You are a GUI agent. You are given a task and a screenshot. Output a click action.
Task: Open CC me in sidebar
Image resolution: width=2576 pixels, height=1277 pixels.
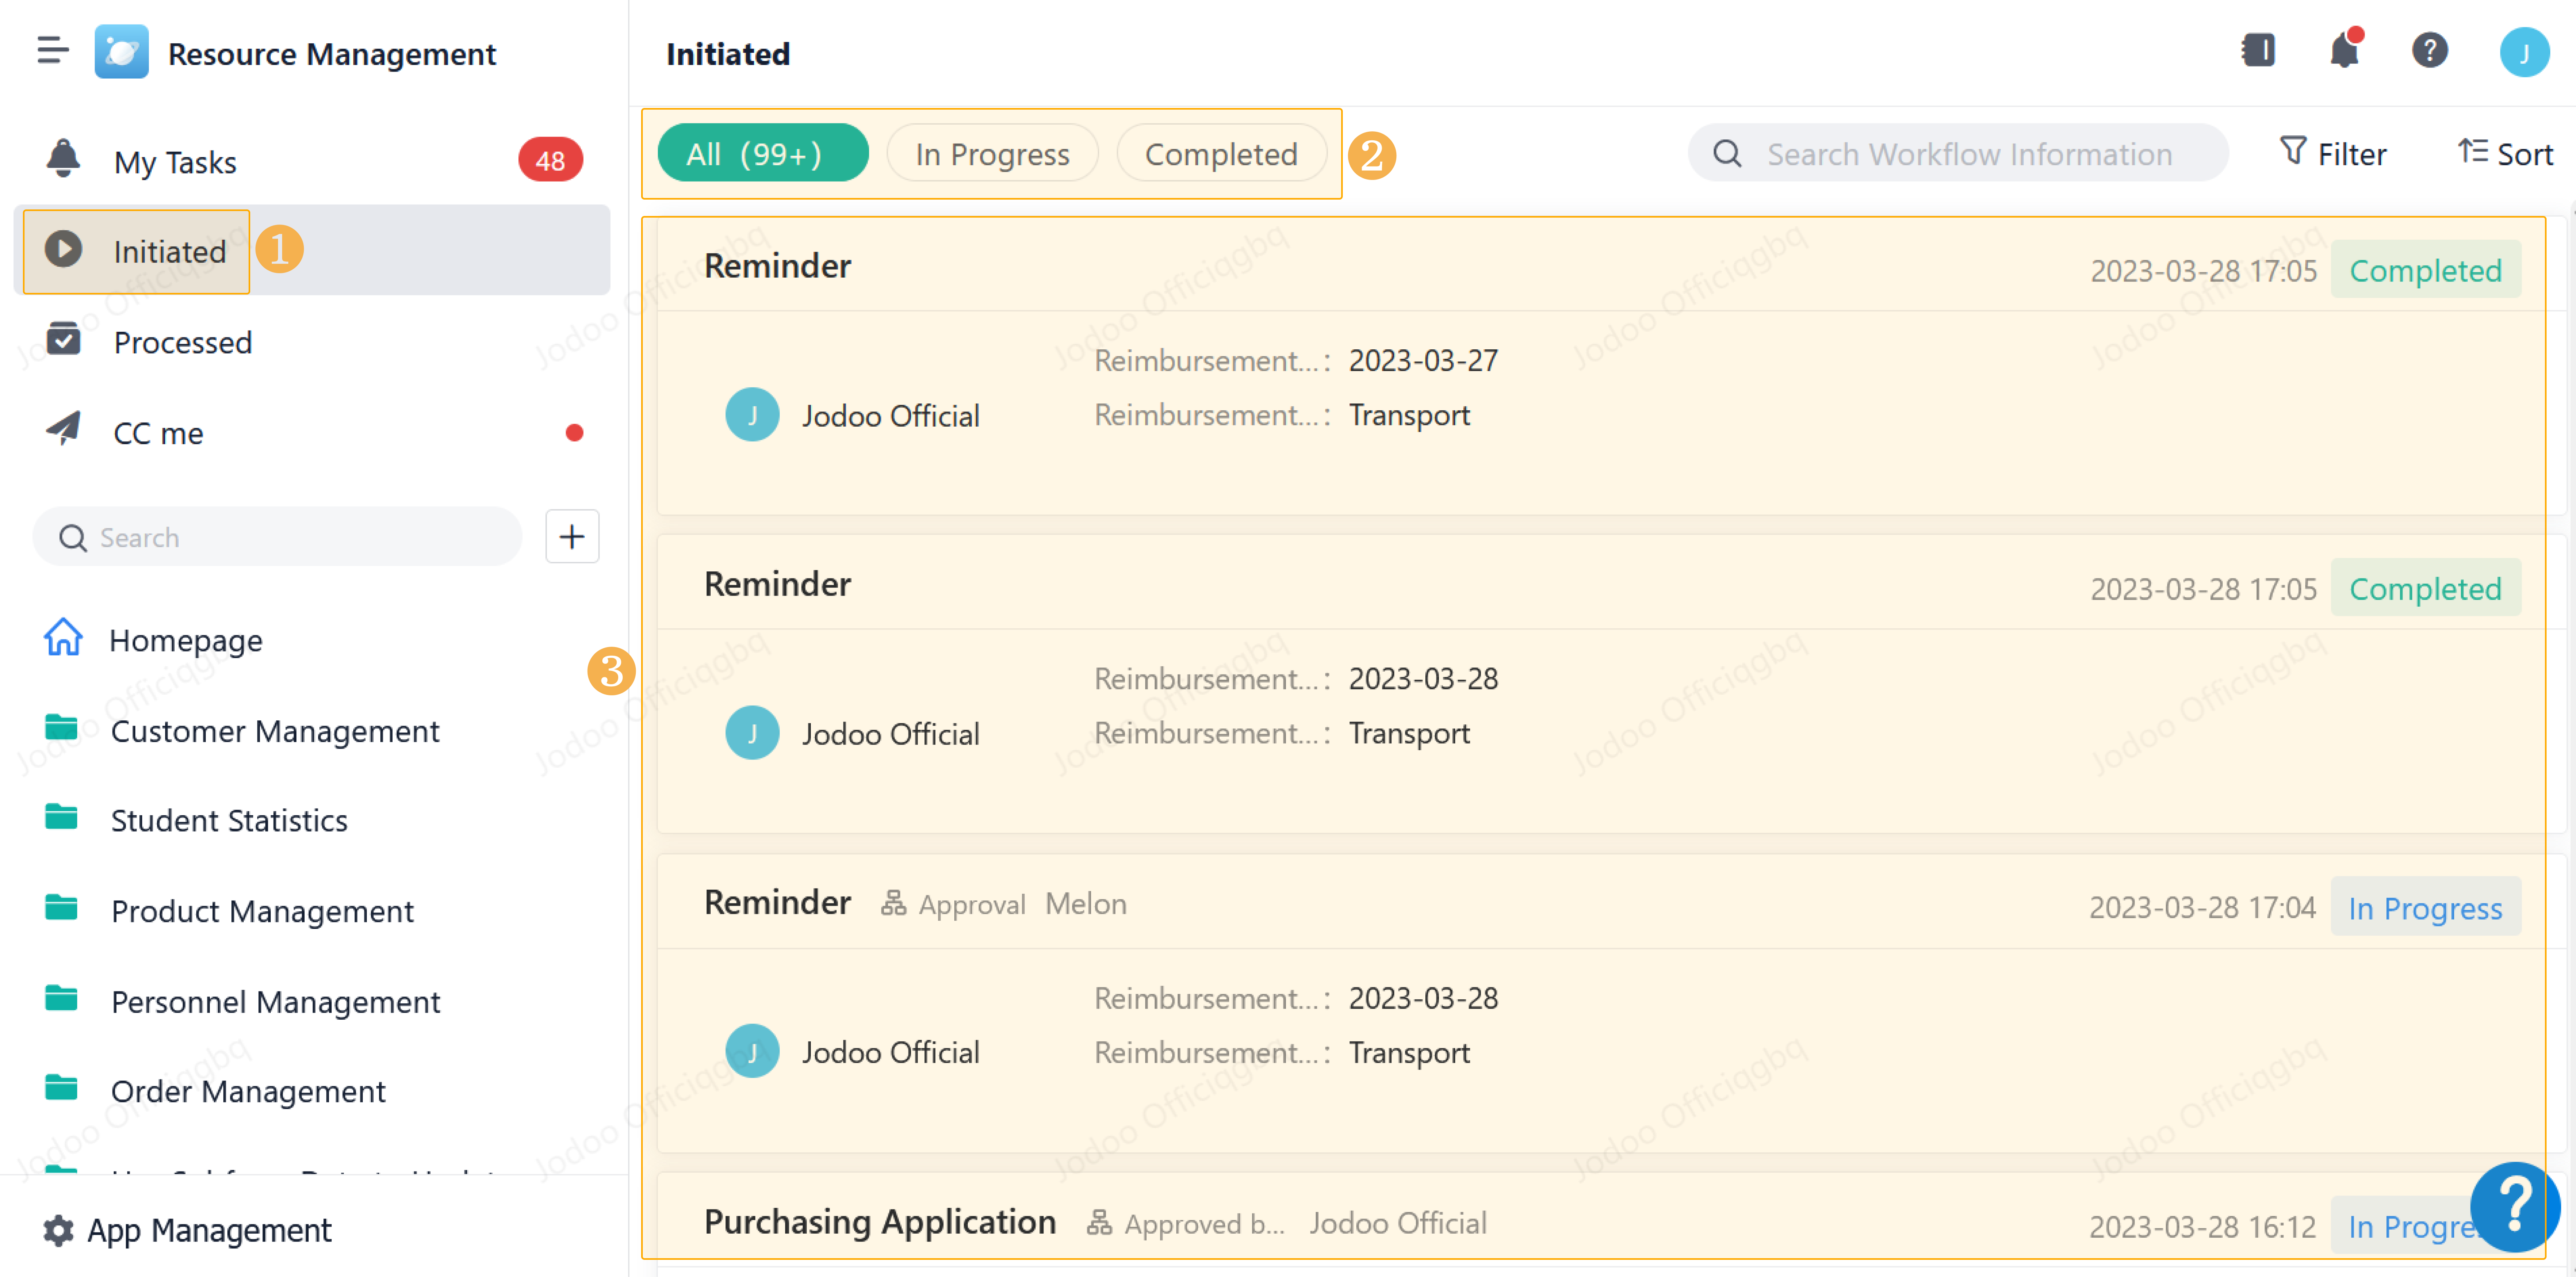tap(312, 432)
